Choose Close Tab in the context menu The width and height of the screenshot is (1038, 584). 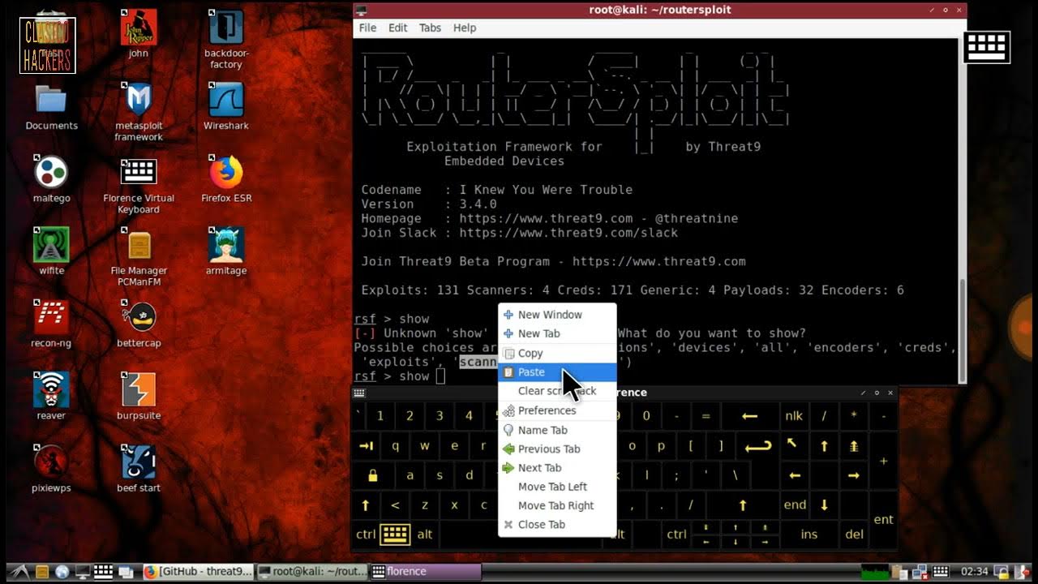(557, 524)
